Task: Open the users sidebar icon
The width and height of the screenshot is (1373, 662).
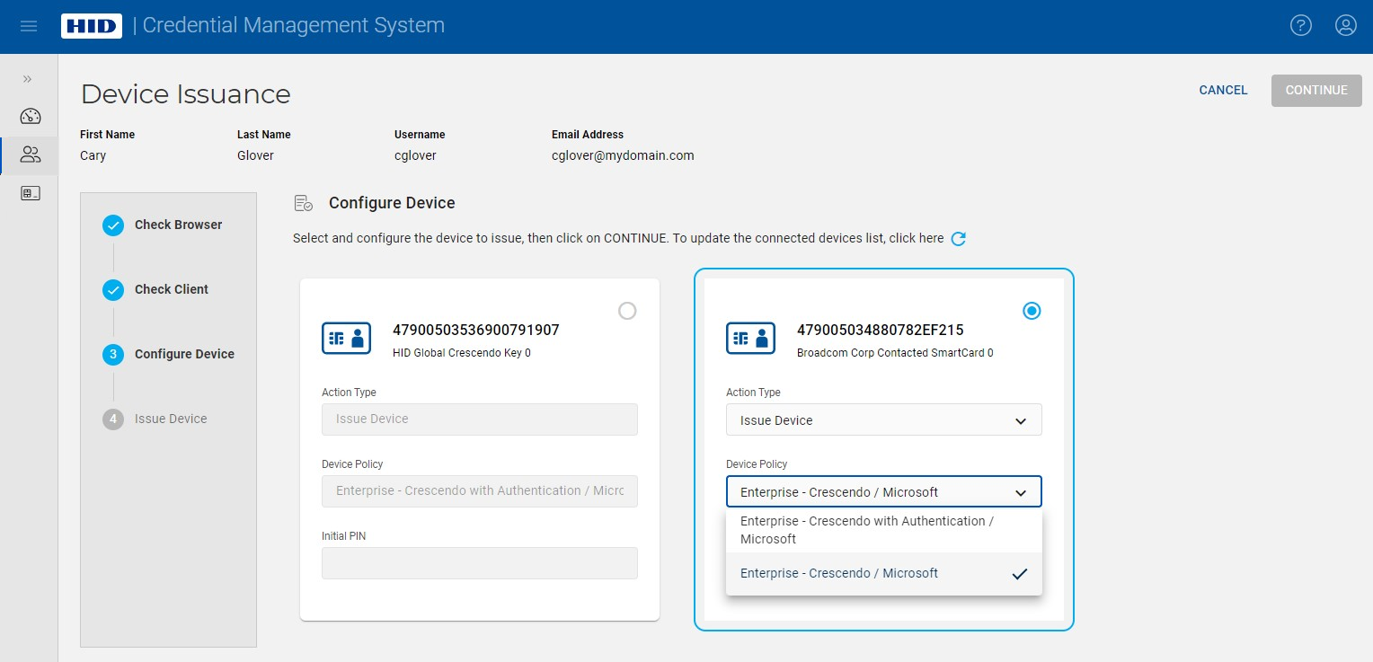Action: pos(31,154)
